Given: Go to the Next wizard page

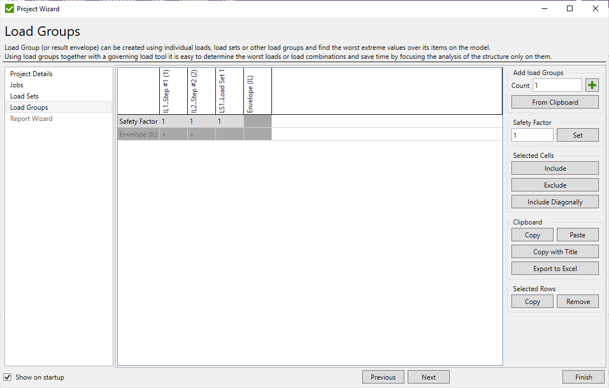Looking at the screenshot, I should tap(428, 377).
